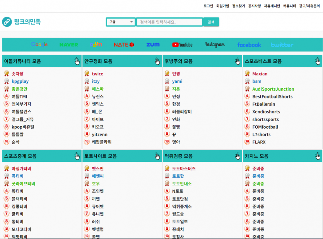Open the Google logo shortcut
323x239 pixels.
pyautogui.click(x=39, y=45)
